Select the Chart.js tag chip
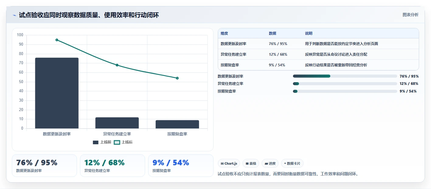Screen dimensions: 431x189 [x=229, y=163]
